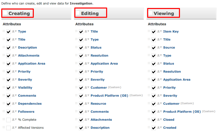218x133 pixels.
Task: Click the user icon beside Created
Action: pos(159,127)
